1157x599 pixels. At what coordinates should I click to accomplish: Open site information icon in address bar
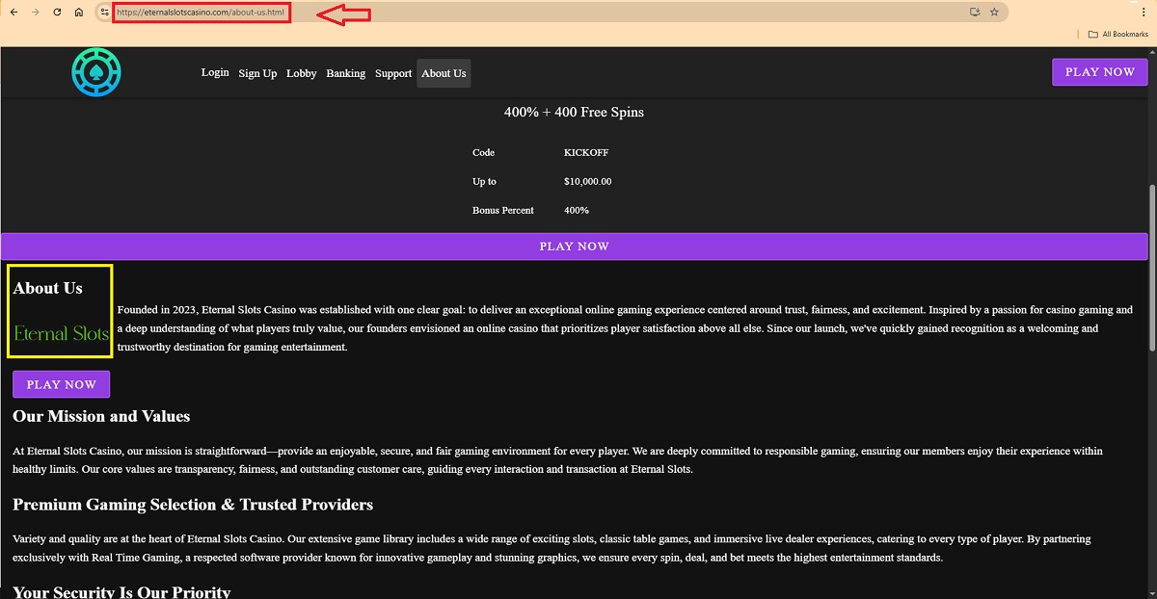[104, 12]
